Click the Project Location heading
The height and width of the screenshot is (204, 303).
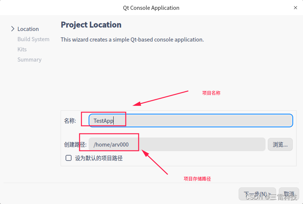click(x=91, y=25)
